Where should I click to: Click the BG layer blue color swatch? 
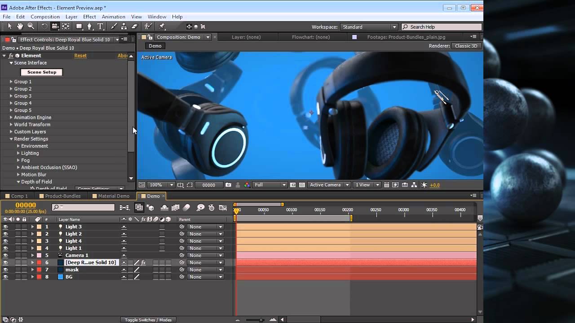(x=61, y=277)
